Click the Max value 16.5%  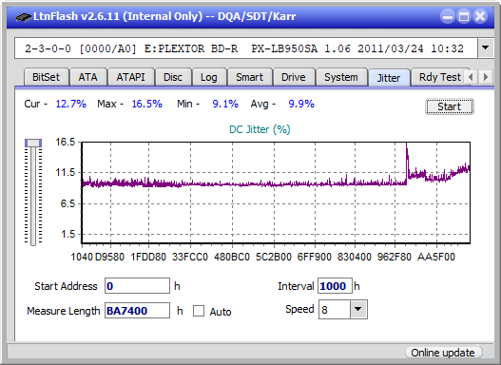pos(147,104)
